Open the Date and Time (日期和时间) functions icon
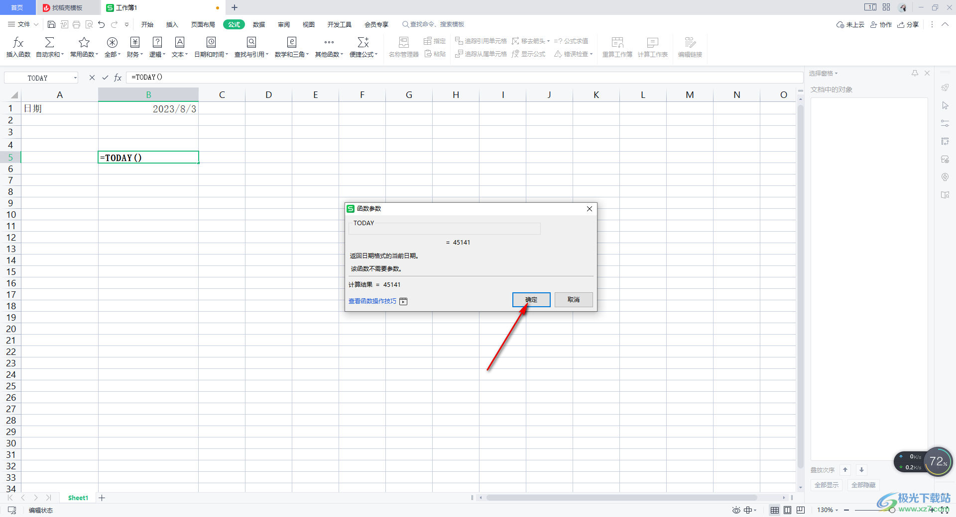Viewport: 956px width, 517px height. click(211, 42)
